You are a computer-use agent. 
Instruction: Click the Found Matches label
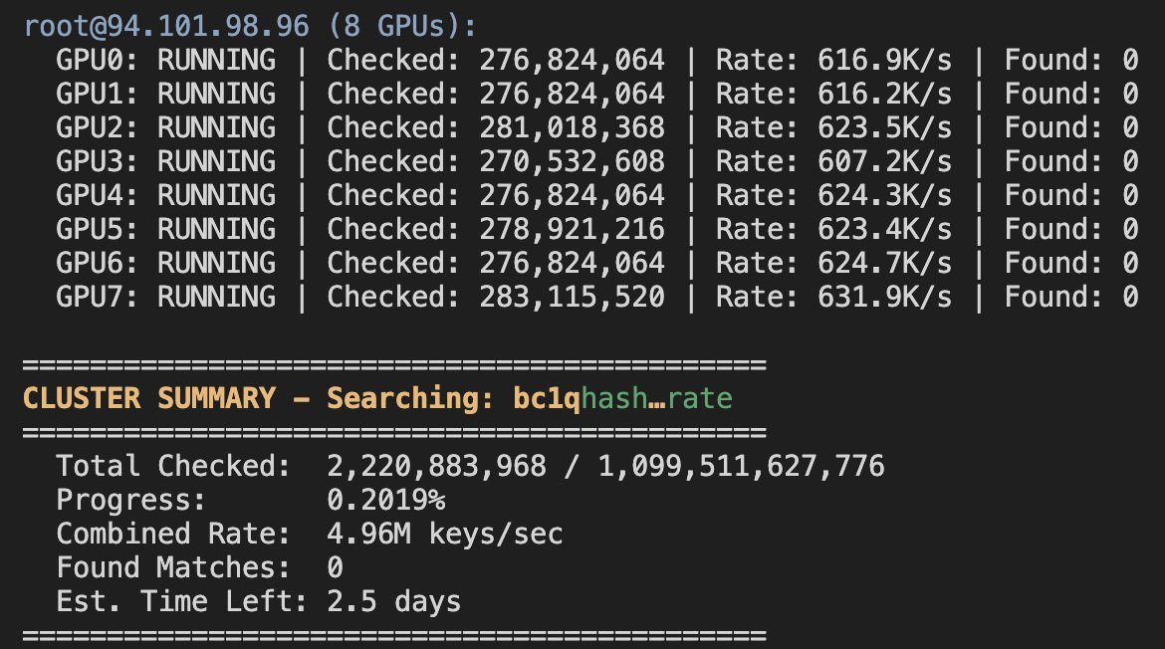pyautogui.click(x=173, y=568)
